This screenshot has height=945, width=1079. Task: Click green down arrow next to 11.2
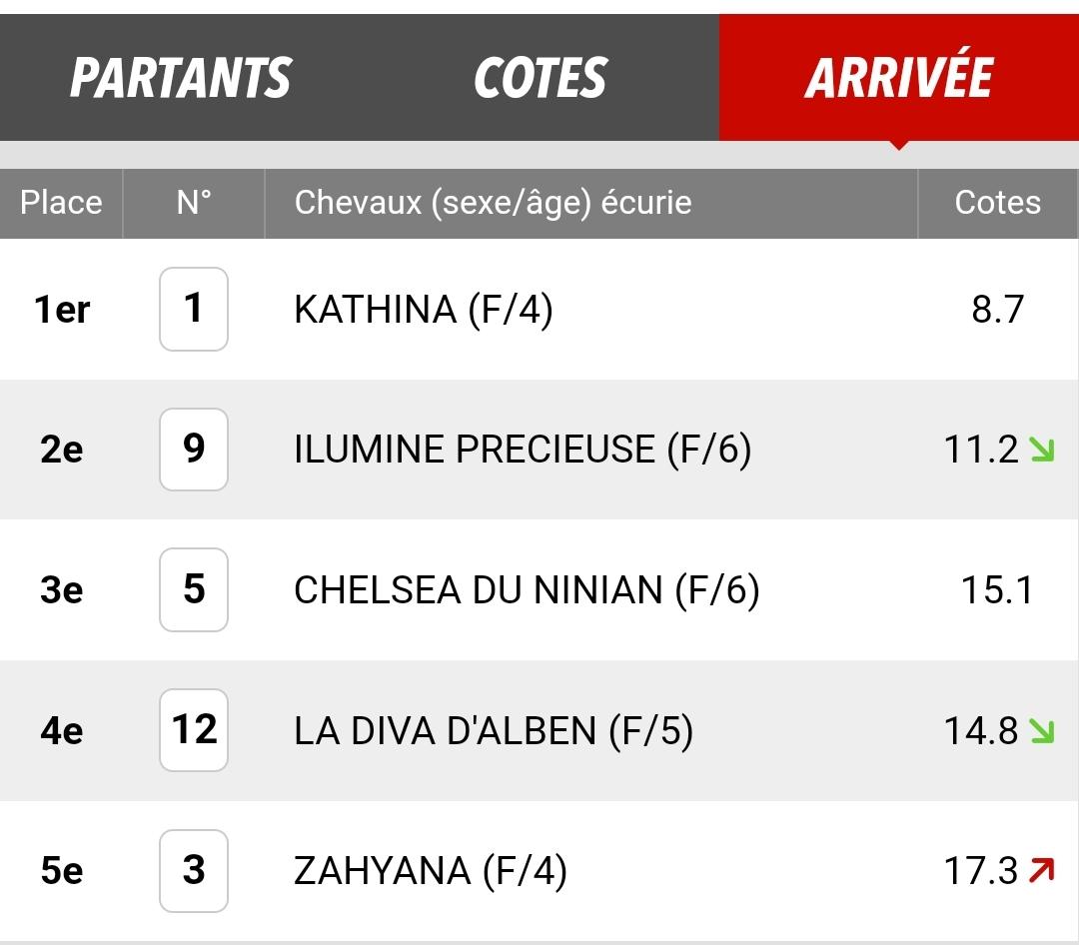click(x=1042, y=450)
